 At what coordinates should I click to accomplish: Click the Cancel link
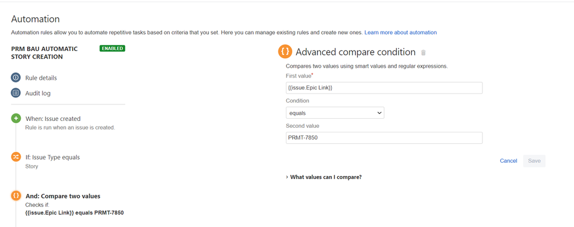coord(508,161)
